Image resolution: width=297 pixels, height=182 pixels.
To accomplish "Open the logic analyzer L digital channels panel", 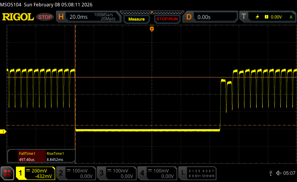I will 197,173.
